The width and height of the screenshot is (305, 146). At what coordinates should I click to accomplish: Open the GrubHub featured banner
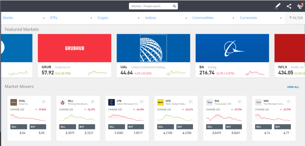[74, 48]
